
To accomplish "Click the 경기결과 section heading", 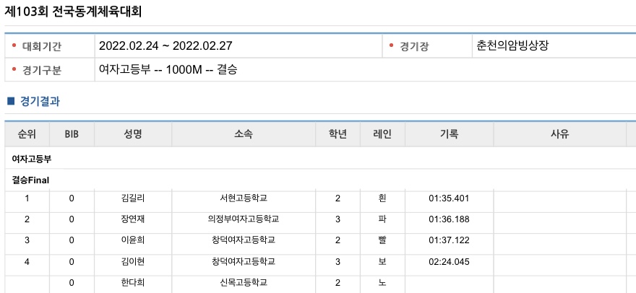I will 40,101.
